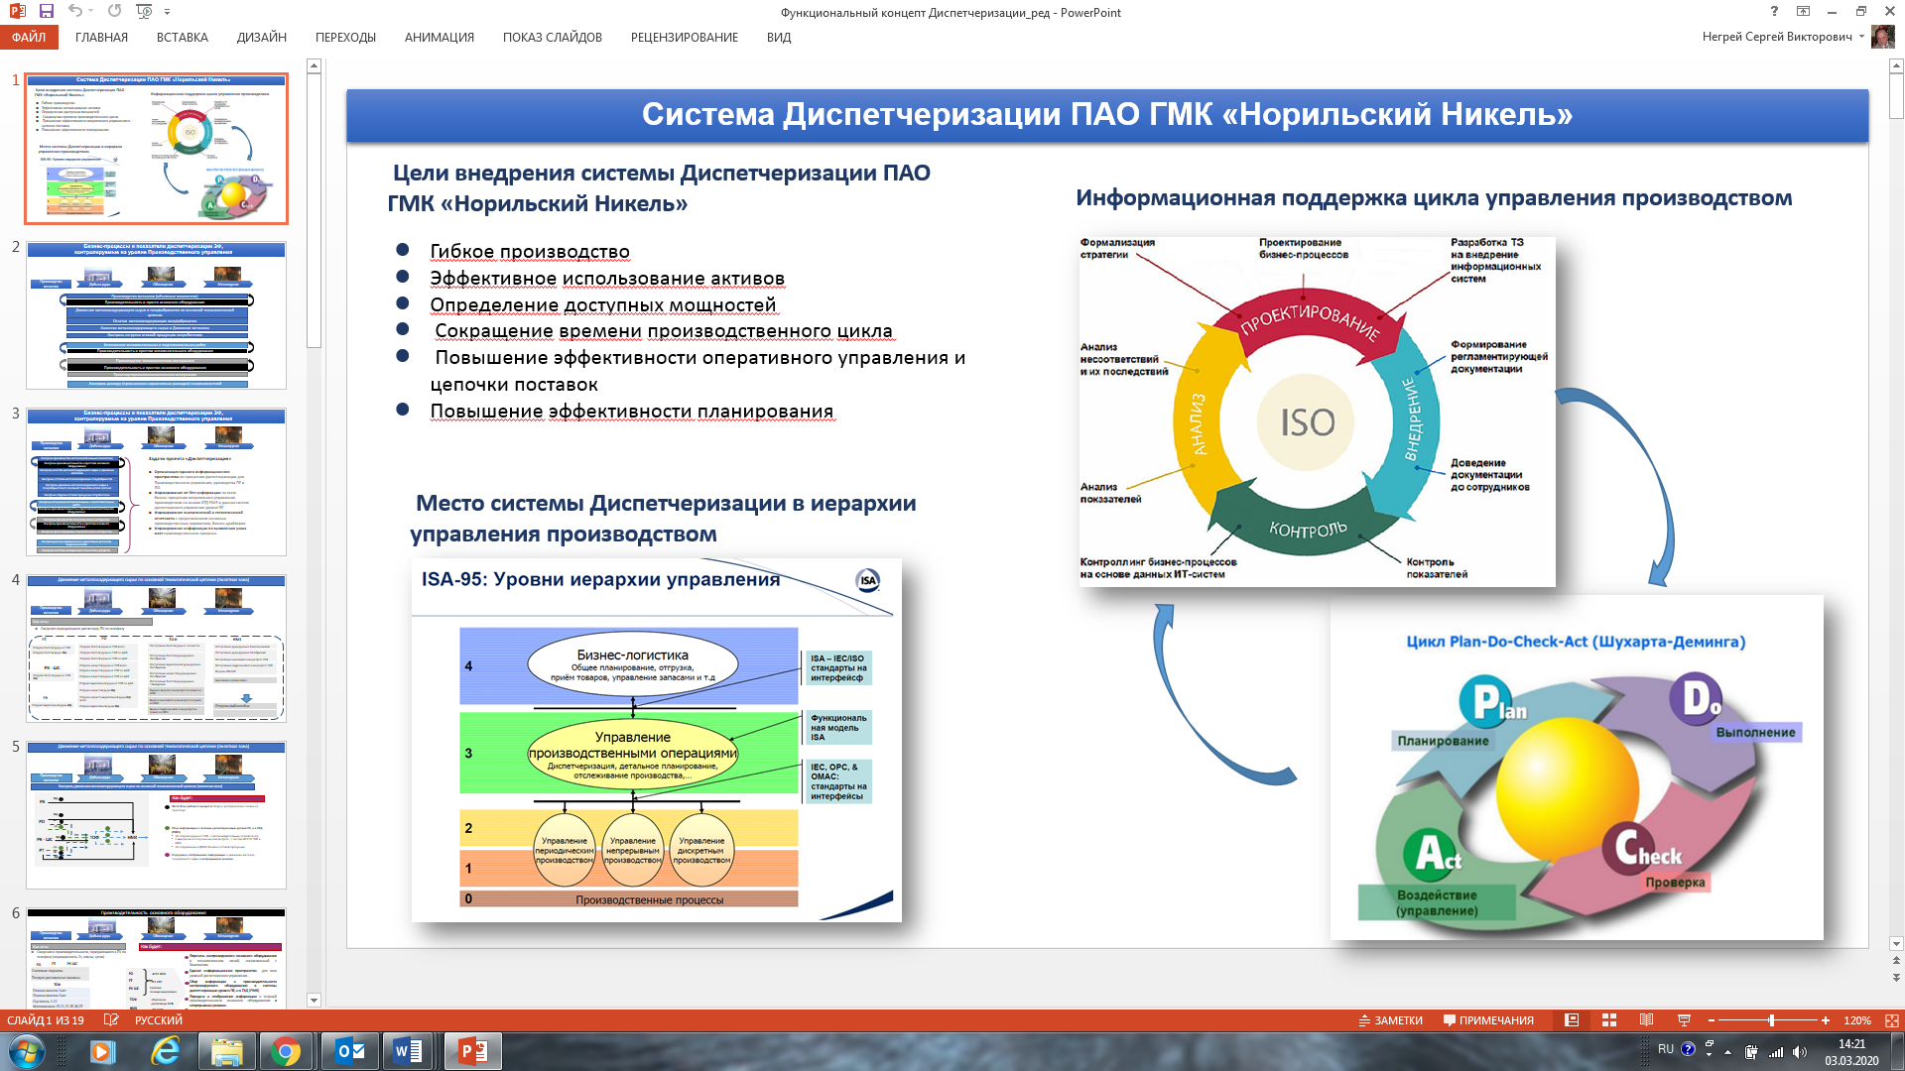
Task: Open the ФАЙЛ tab
Action: 29,37
